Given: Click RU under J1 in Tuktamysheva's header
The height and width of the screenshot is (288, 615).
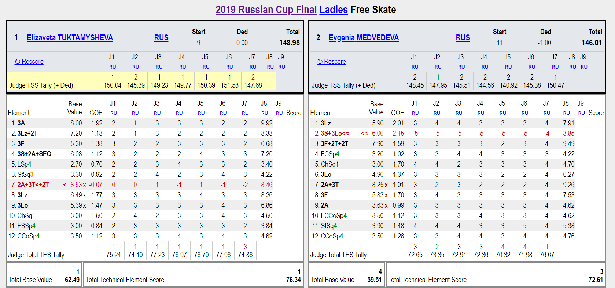Looking at the screenshot, I should pyautogui.click(x=113, y=67).
